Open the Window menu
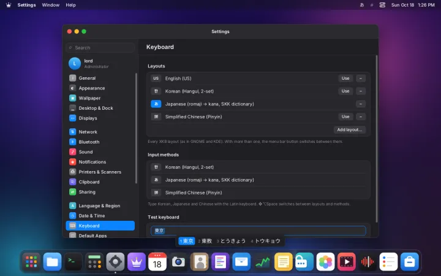441x276 pixels. pyautogui.click(x=51, y=5)
